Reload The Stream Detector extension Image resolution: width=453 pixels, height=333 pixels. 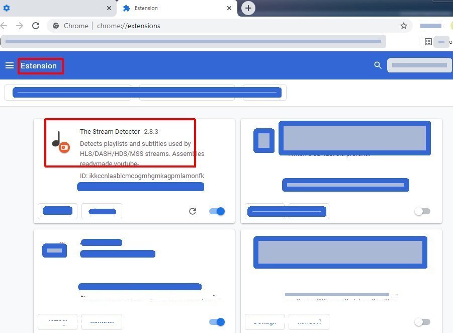(x=193, y=211)
